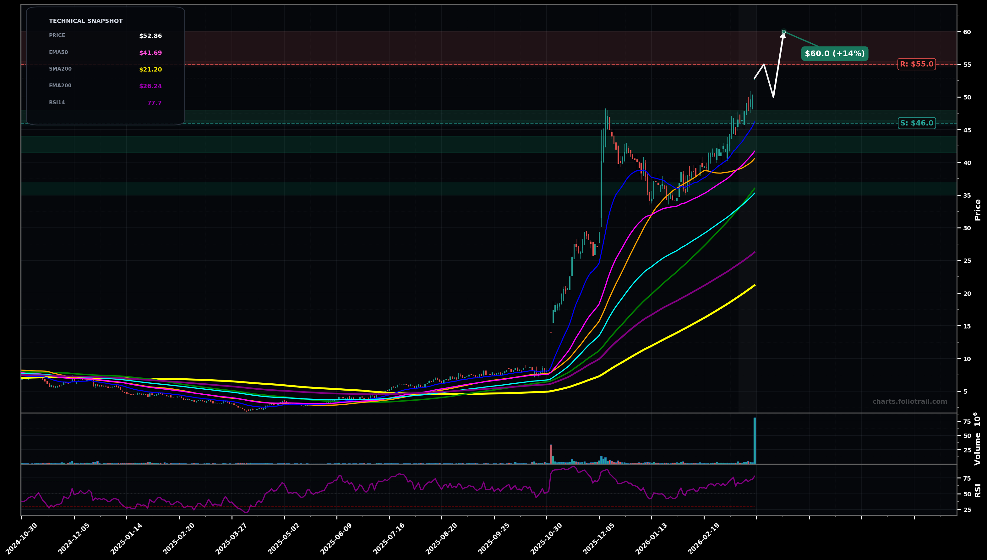Viewport: 987px width, 560px height.
Task: Click the support label S: $46.0
Action: [x=917, y=123]
